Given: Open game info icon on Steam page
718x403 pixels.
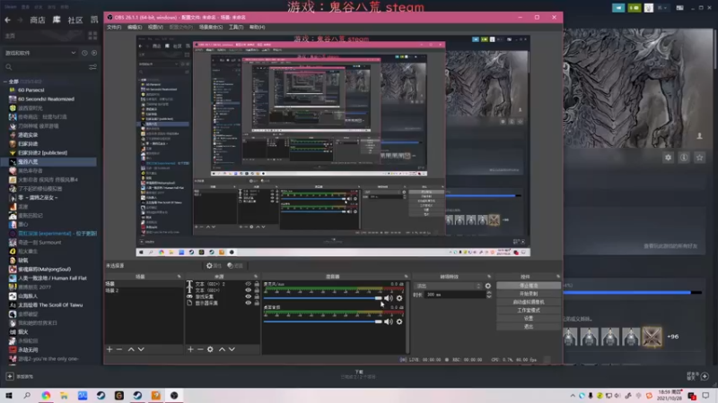Looking at the screenshot, I should tap(684, 158).
